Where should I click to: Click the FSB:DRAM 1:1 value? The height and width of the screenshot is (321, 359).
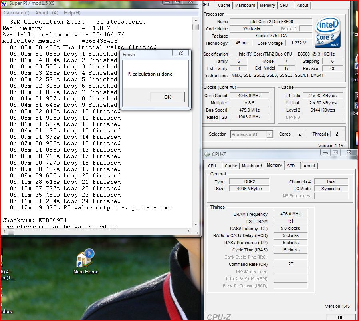click(x=290, y=221)
